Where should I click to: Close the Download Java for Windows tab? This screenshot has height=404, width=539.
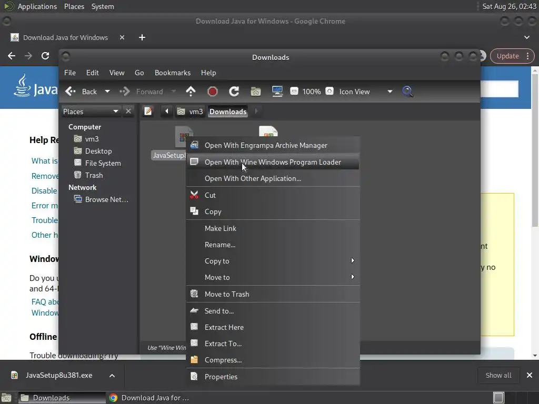pos(122,37)
